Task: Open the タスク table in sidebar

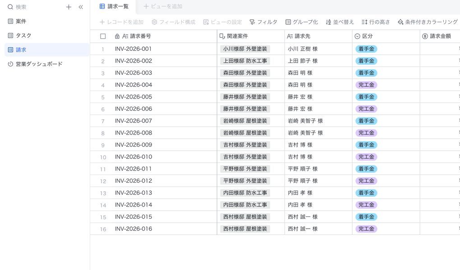Action: pyautogui.click(x=47, y=36)
